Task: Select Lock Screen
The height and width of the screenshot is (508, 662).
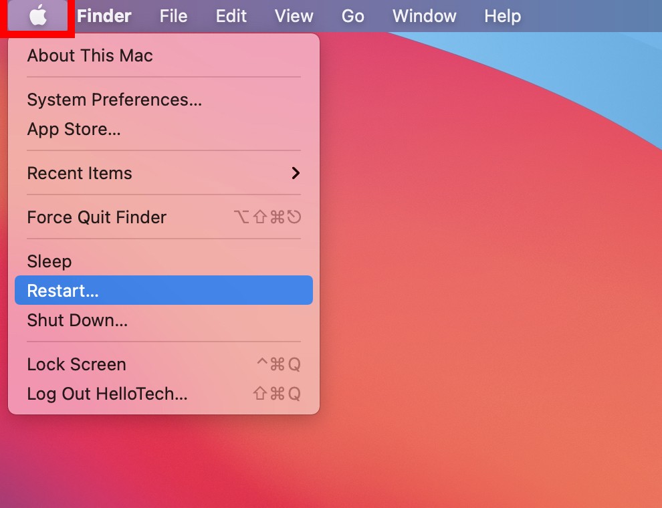Action: pos(76,364)
